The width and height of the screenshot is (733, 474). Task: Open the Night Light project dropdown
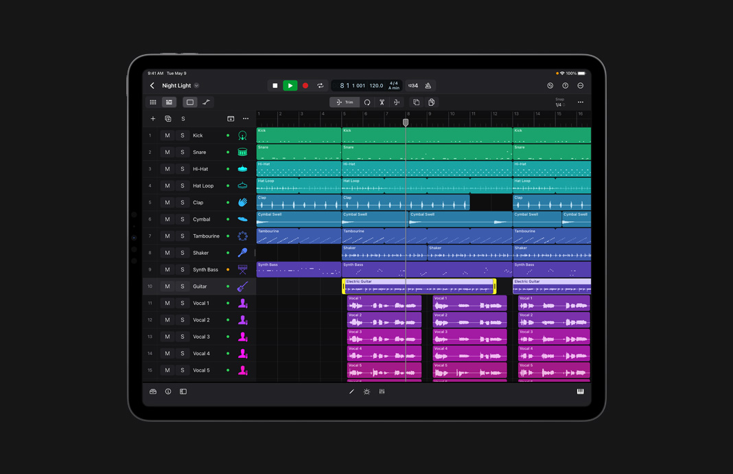pyautogui.click(x=196, y=86)
